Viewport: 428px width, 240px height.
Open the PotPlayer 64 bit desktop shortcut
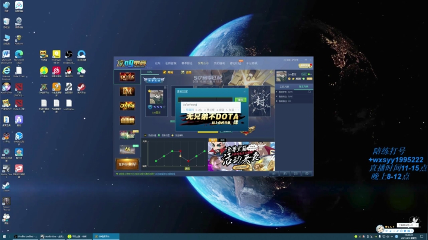pyautogui.click(x=56, y=56)
